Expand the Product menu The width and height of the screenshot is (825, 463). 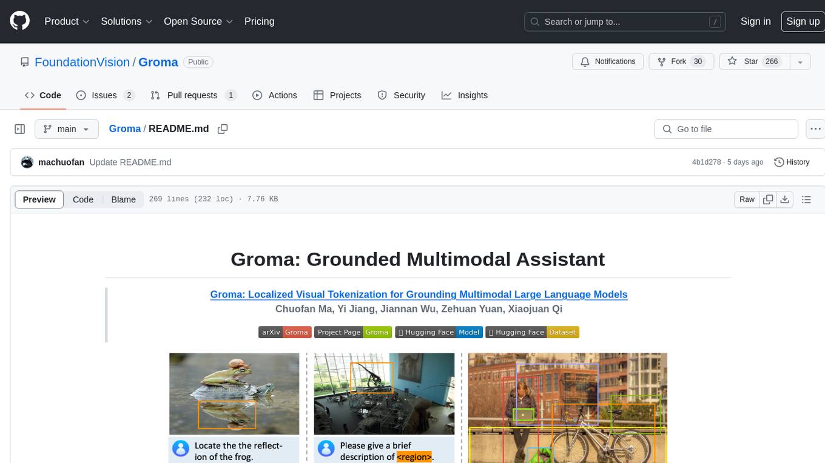point(67,21)
